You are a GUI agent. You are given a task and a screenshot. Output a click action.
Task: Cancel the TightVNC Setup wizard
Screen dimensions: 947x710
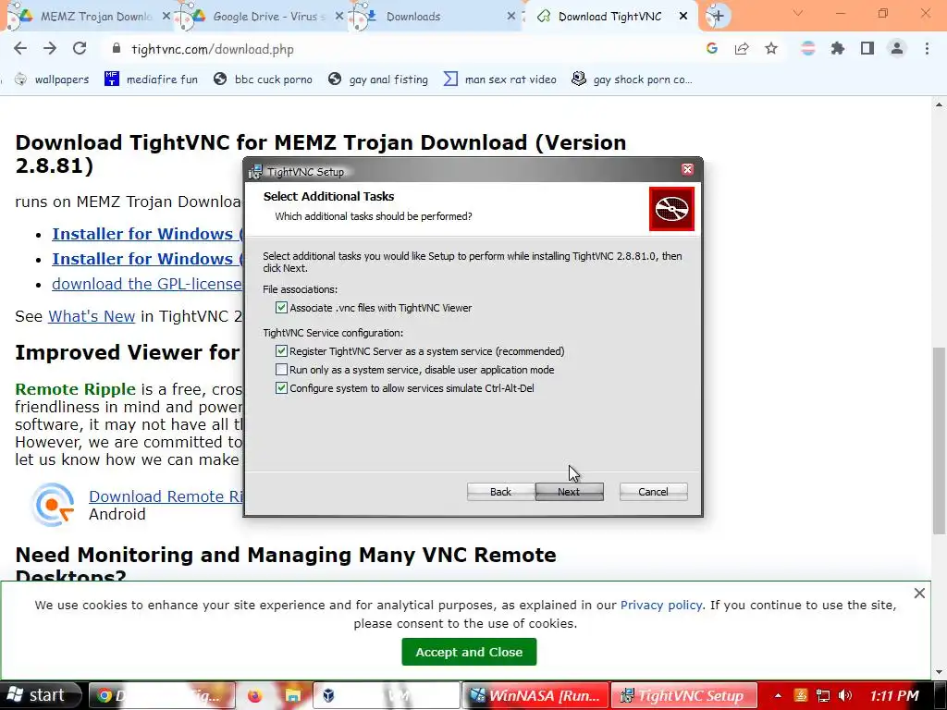[x=654, y=492]
